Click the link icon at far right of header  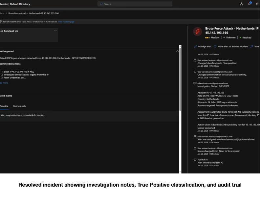pyautogui.click(x=257, y=4)
